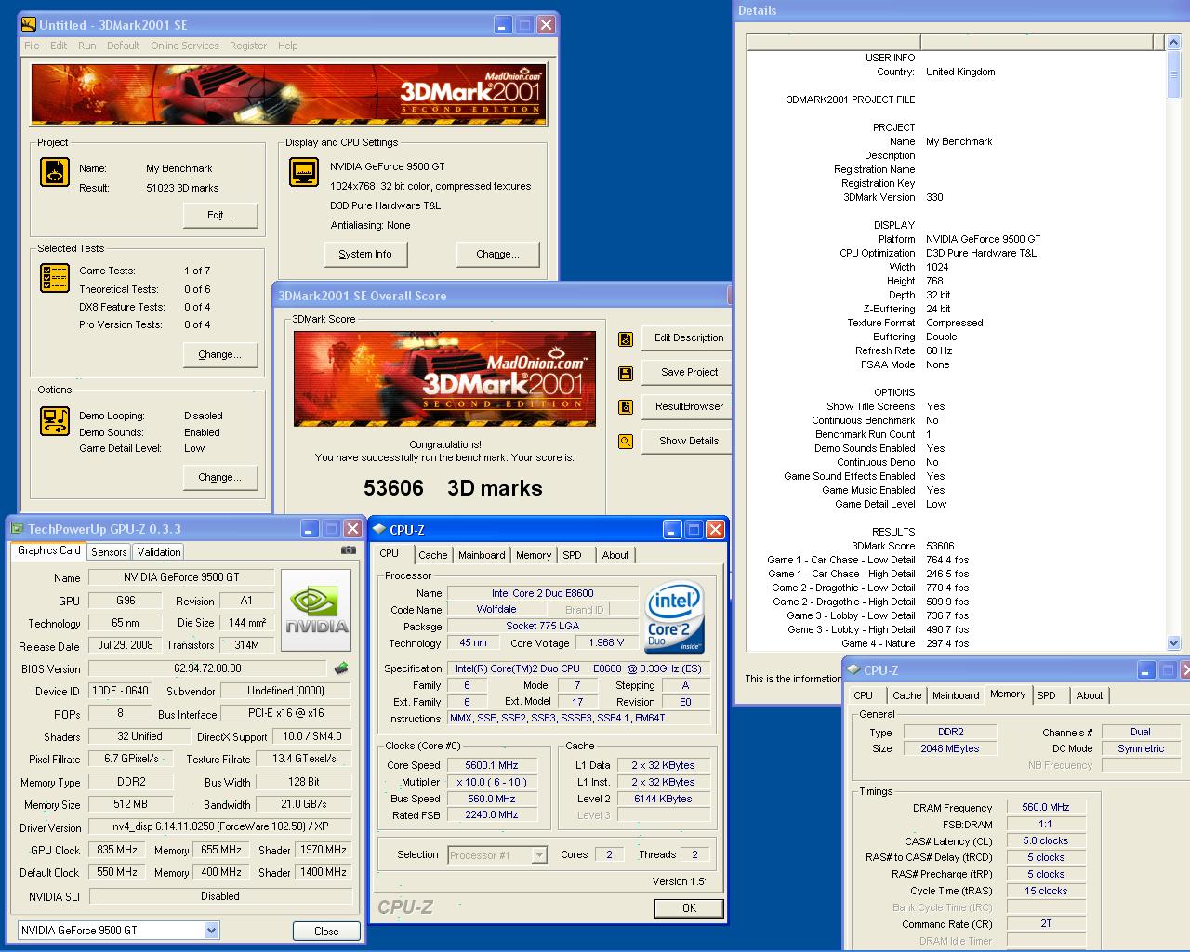The height and width of the screenshot is (952, 1190).
Task: Click the NVIDIA SLI Disabled field
Action: pos(220,896)
